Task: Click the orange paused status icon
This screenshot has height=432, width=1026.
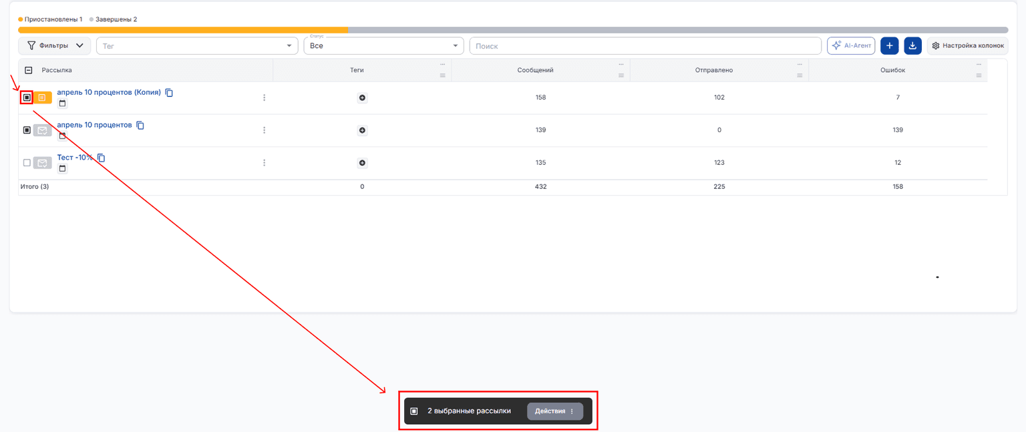Action: 42,97
